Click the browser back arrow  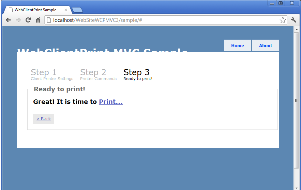pyautogui.click(x=8, y=20)
